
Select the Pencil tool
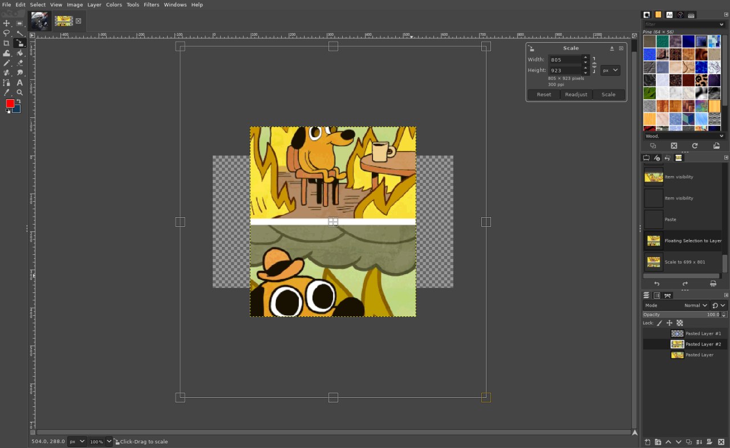click(x=7, y=63)
